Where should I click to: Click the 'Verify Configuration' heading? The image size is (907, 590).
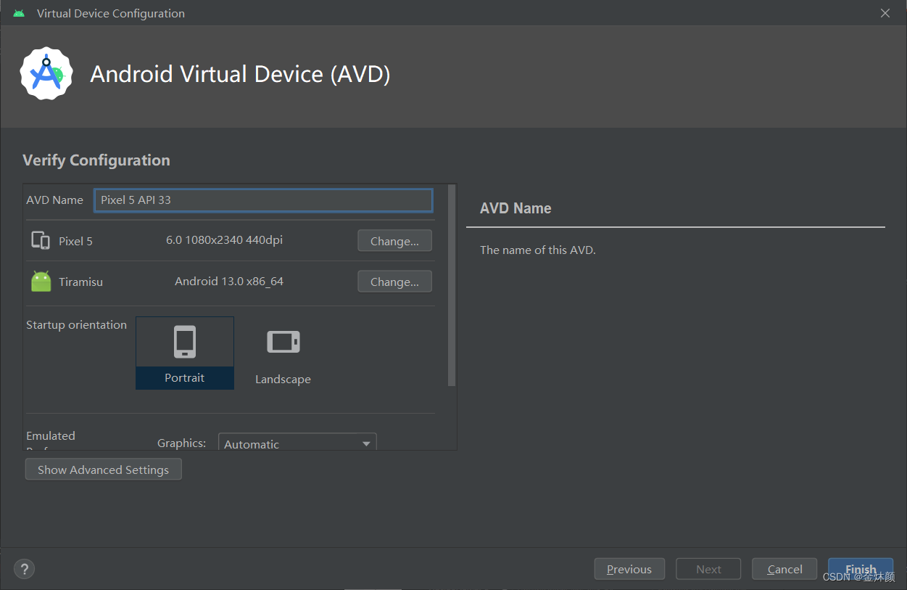96,160
